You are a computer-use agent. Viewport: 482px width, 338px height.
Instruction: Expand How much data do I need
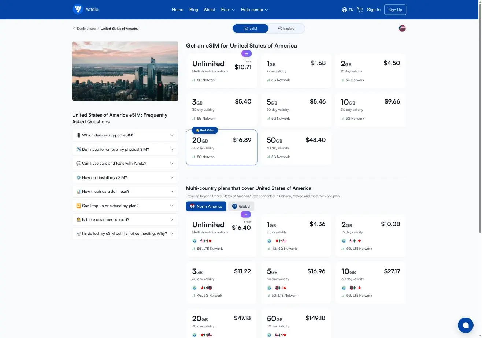[x=125, y=192]
